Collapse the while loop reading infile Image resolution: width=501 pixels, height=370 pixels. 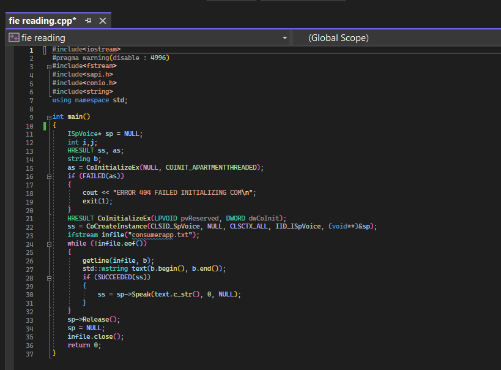click(x=49, y=243)
